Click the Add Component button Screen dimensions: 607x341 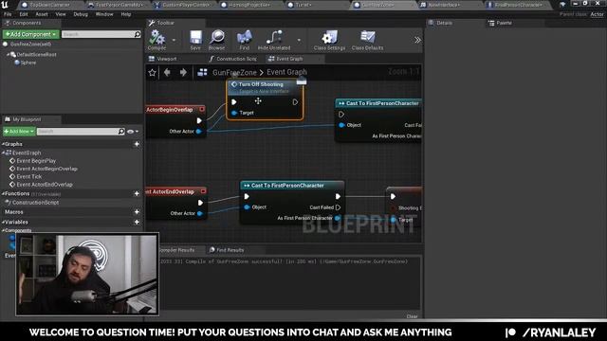tap(31, 34)
